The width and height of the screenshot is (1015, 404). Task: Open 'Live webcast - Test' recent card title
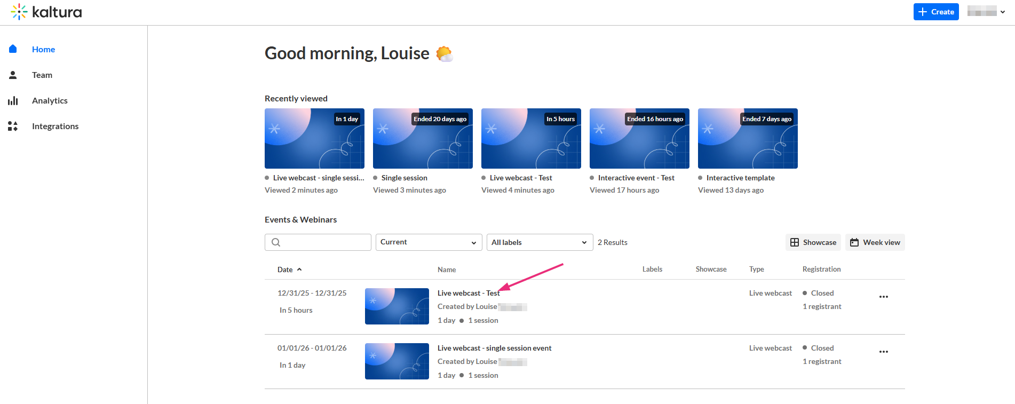[x=521, y=178]
